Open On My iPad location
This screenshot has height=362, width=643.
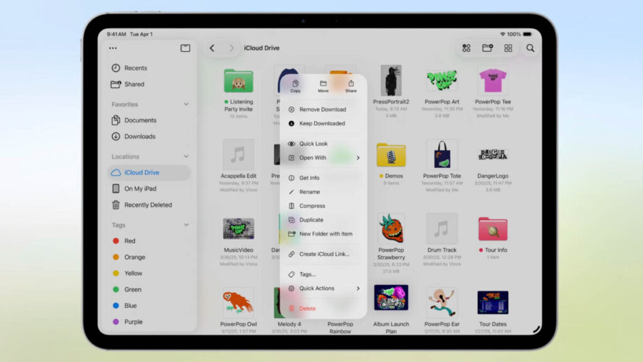click(149, 189)
